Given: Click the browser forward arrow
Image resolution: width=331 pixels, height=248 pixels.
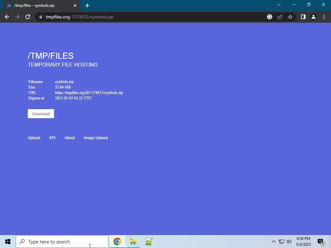Looking at the screenshot, I should tap(17, 17).
